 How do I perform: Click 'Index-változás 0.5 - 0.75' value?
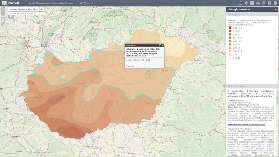coord(138,60)
